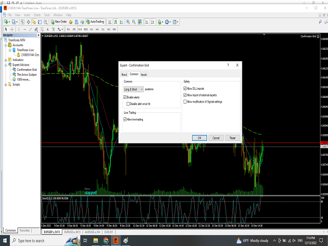Open the Long & Short positions dropdown
Image resolution: width=328 pixels, height=246 pixels.
tap(133, 89)
